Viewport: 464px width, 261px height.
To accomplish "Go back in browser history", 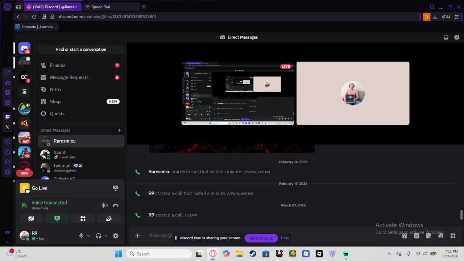I will click(x=18, y=17).
